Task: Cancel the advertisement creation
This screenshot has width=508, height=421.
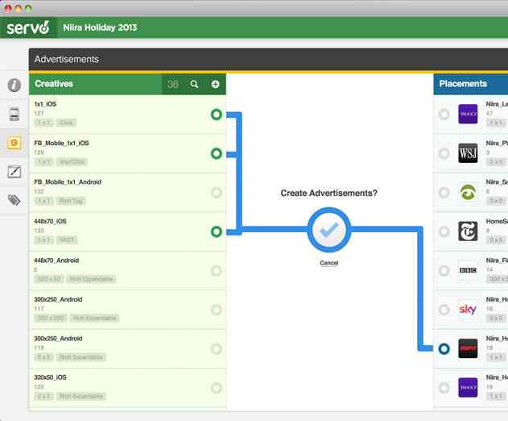Action: click(x=328, y=263)
